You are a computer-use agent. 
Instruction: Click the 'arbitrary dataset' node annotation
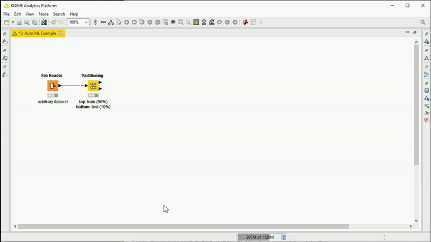coord(53,102)
